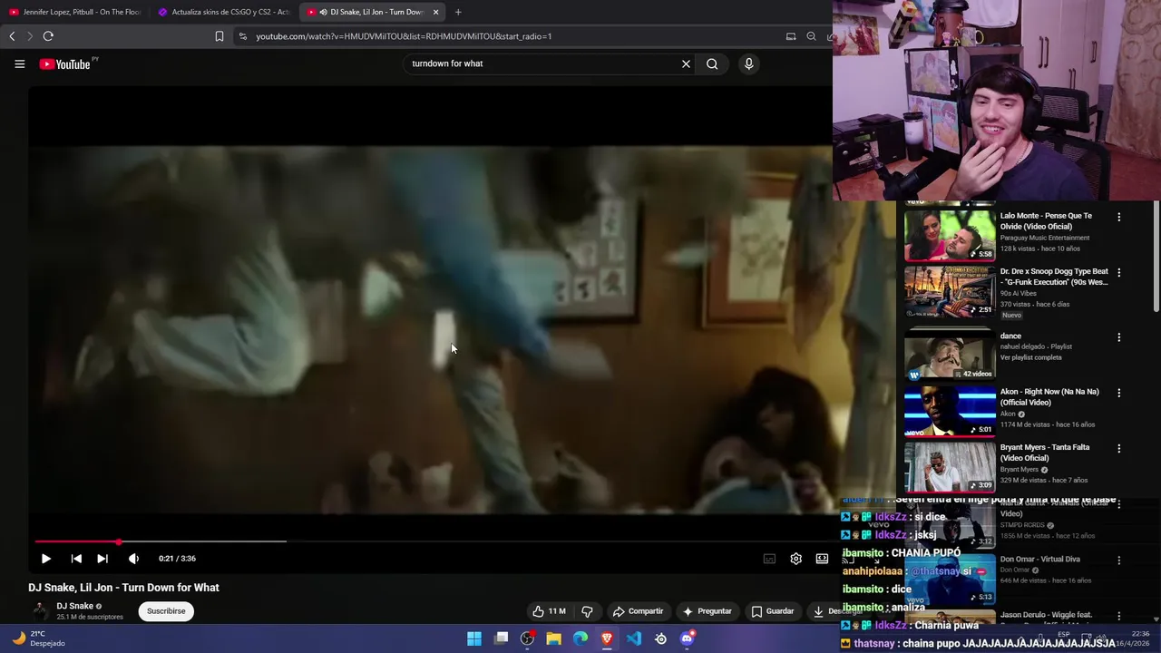
Task: Save the video with Guardar
Action: pyautogui.click(x=773, y=611)
